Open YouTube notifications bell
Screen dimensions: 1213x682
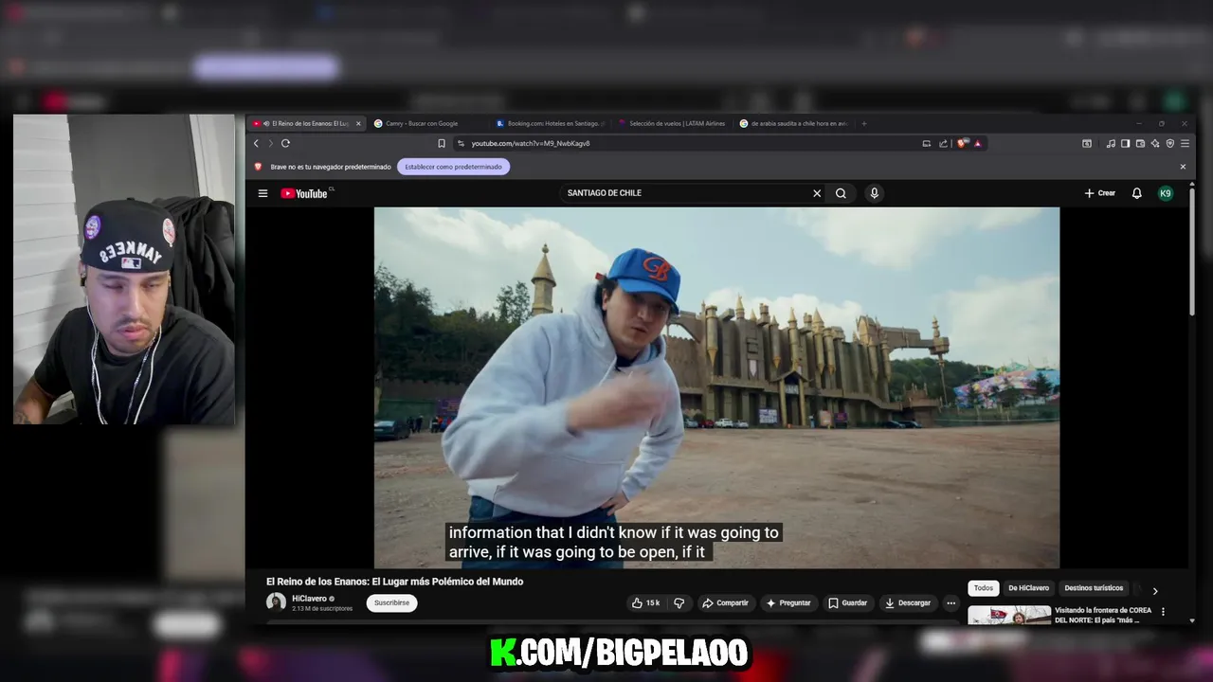pyautogui.click(x=1136, y=193)
